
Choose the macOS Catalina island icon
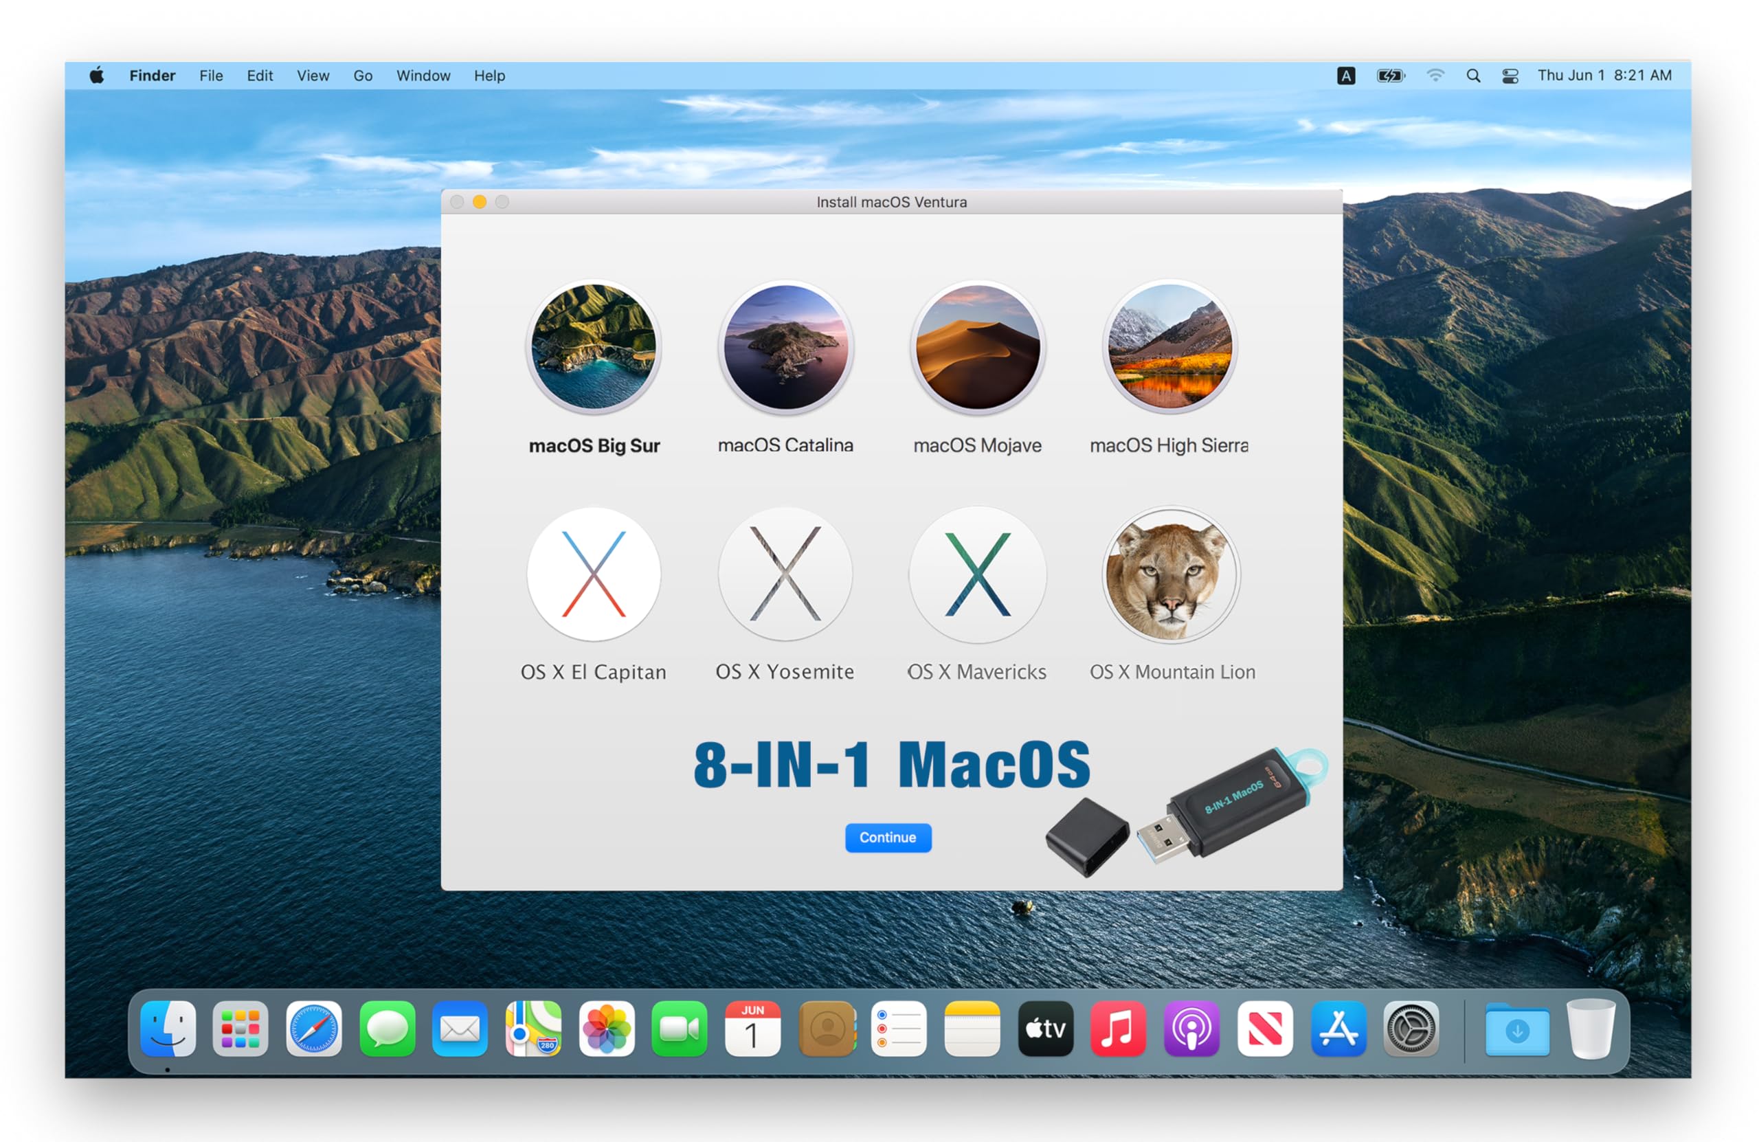point(785,347)
